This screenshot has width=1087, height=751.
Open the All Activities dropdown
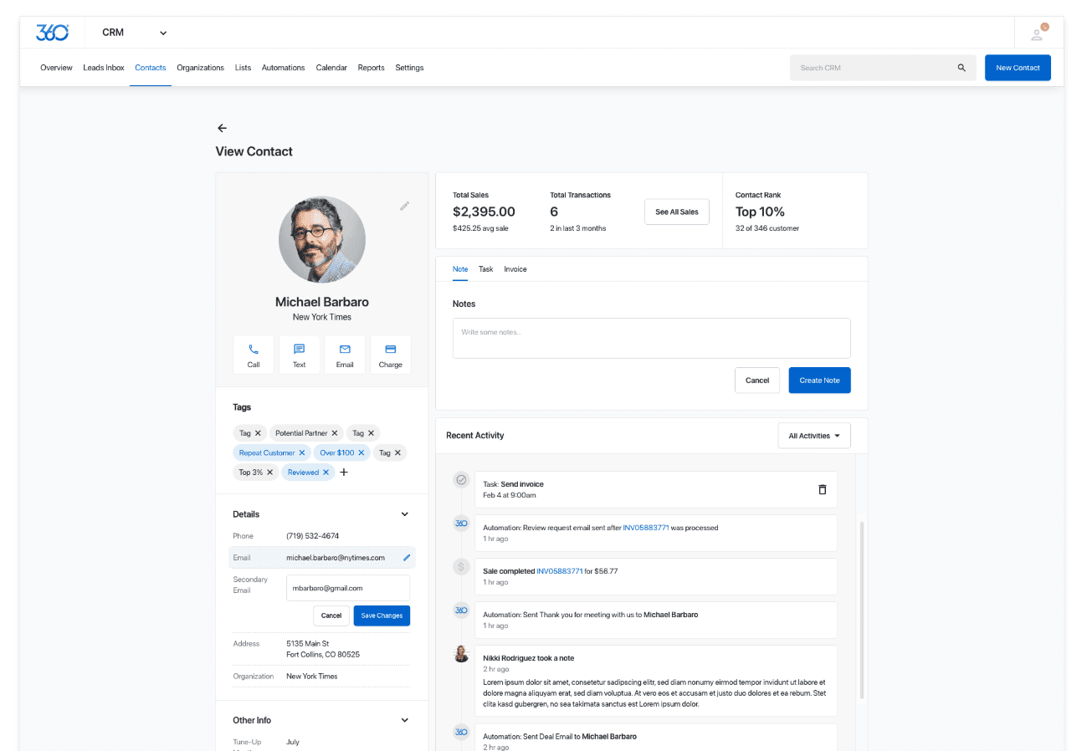[814, 436]
